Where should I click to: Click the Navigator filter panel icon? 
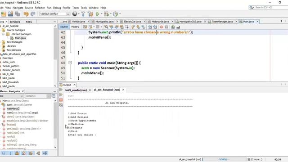click(x=54, y=96)
